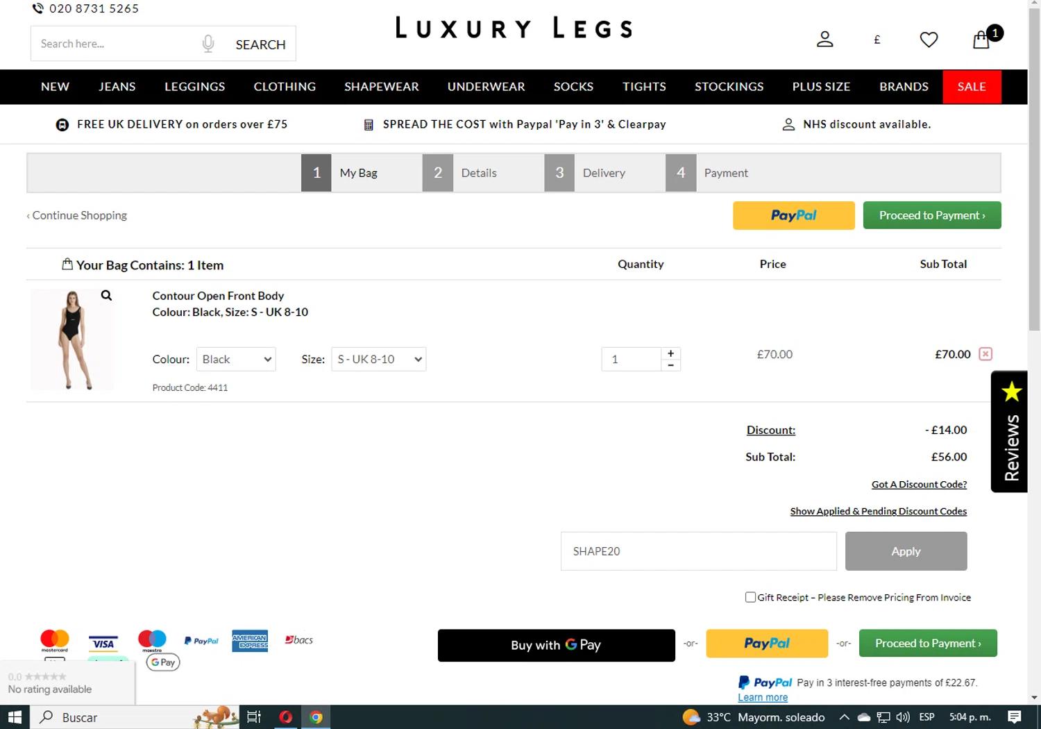This screenshot has height=729, width=1041.
Task: Click the volume speaker tray icon
Action: 903,717
